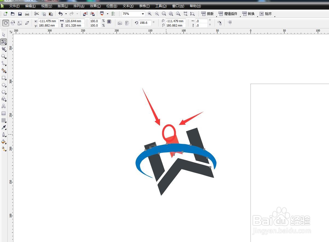Select the Smart fill tool
Viewport: 329px width, 242px height.
click(4, 71)
